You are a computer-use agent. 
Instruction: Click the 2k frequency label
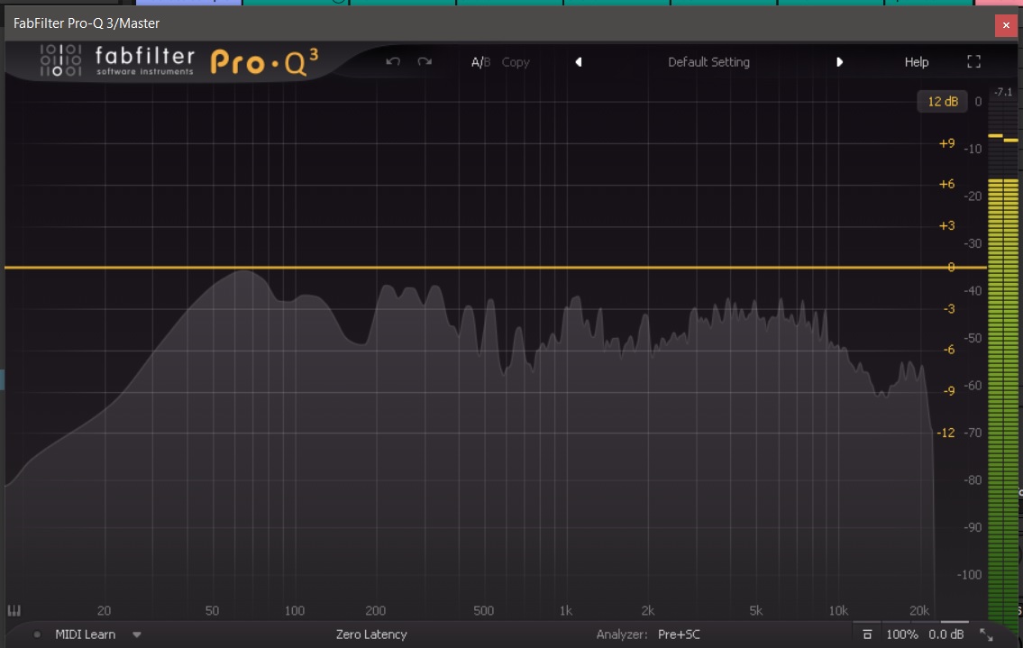[x=647, y=611]
